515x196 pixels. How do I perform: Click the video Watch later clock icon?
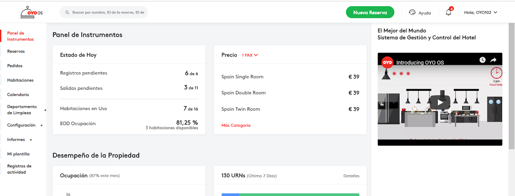[482, 60]
